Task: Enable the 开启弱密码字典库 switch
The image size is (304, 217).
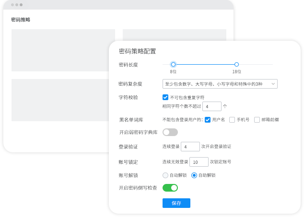Action: [x=170, y=132]
